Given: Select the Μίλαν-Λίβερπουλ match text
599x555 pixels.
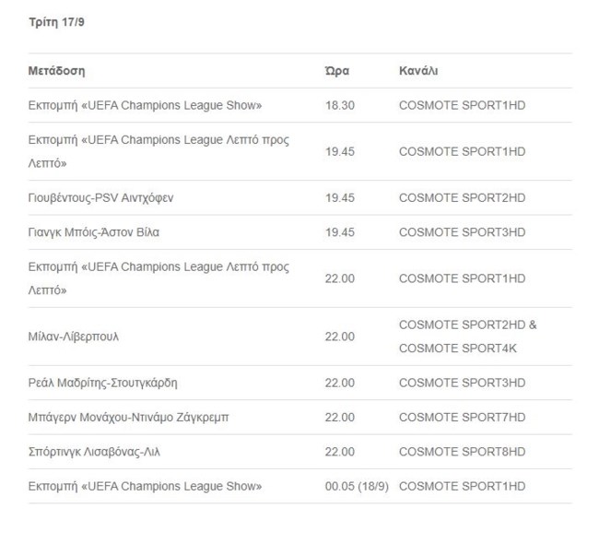Looking at the screenshot, I should [x=73, y=337].
